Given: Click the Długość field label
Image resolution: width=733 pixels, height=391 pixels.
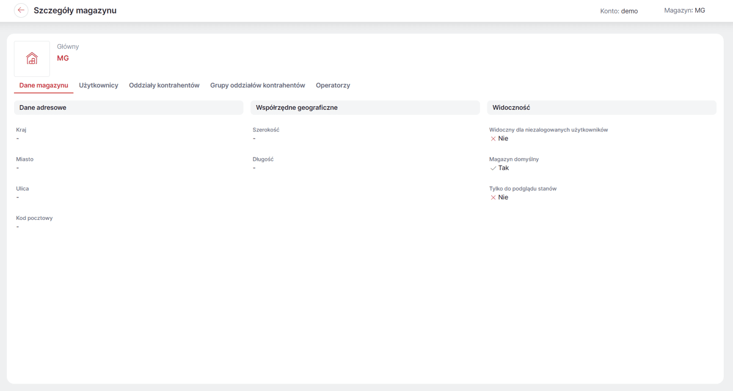Looking at the screenshot, I should [x=263, y=159].
